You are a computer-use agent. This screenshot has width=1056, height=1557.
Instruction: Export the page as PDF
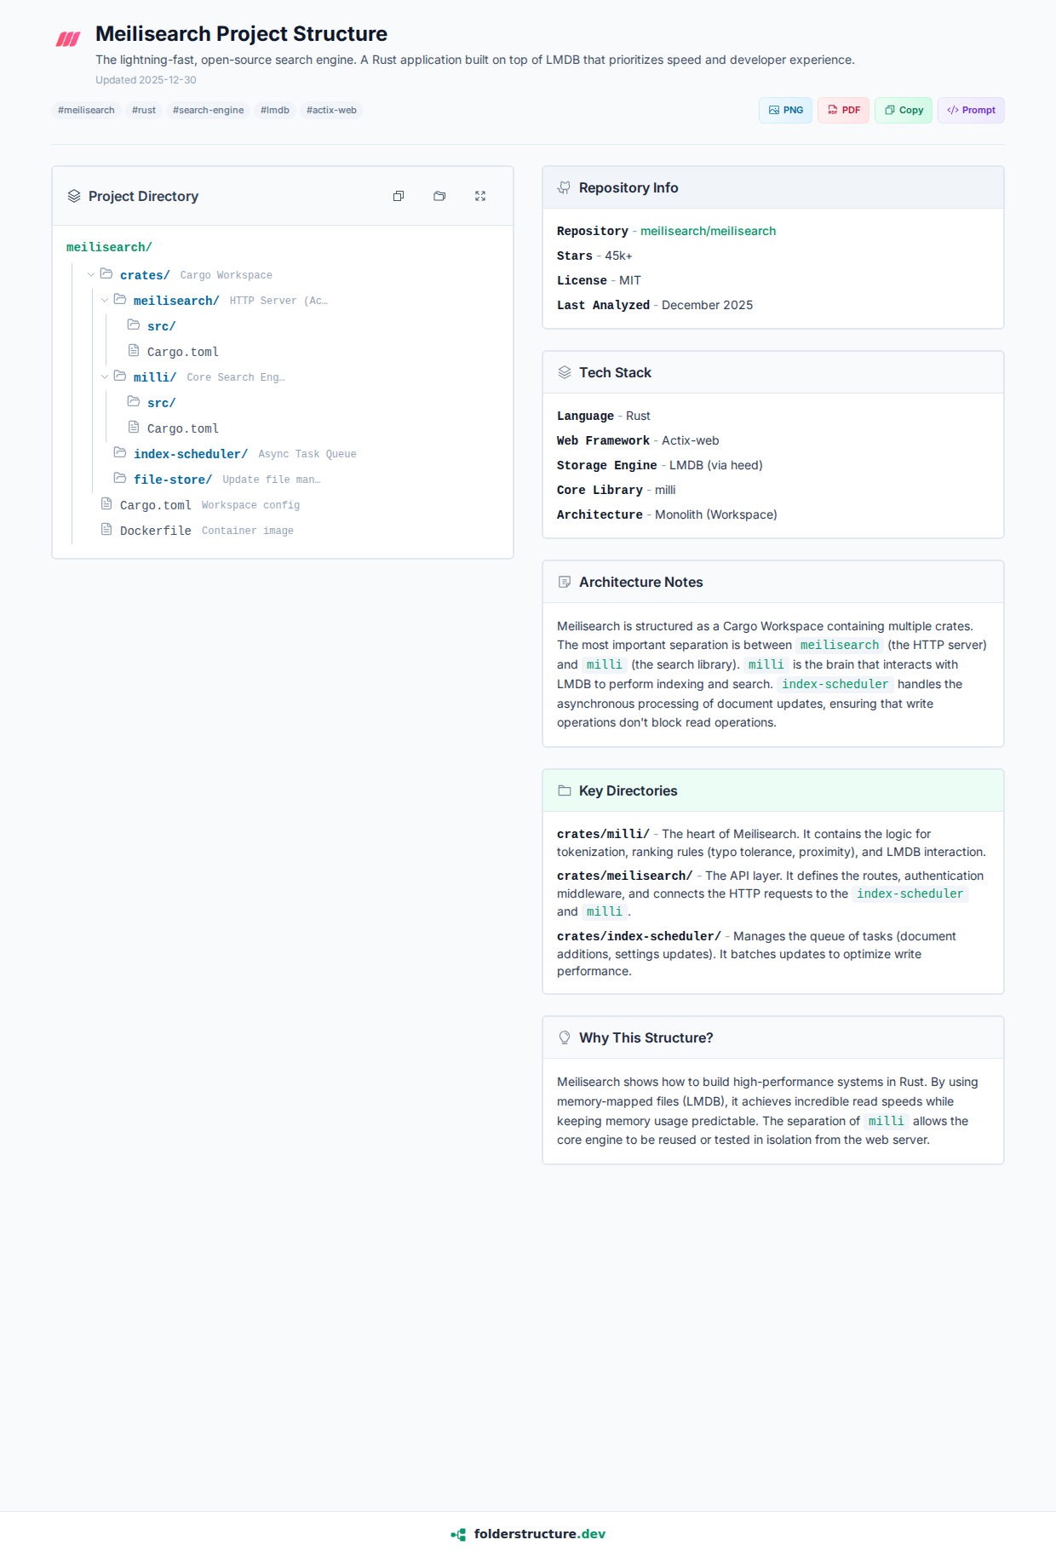[843, 110]
